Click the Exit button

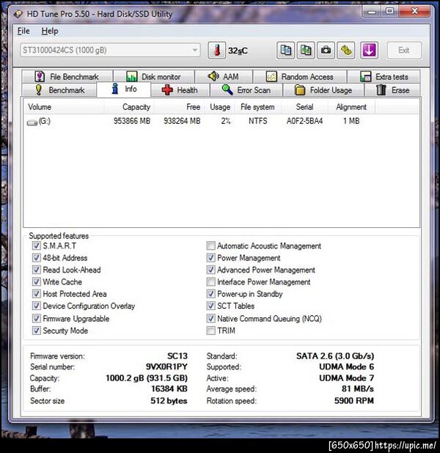click(x=404, y=51)
